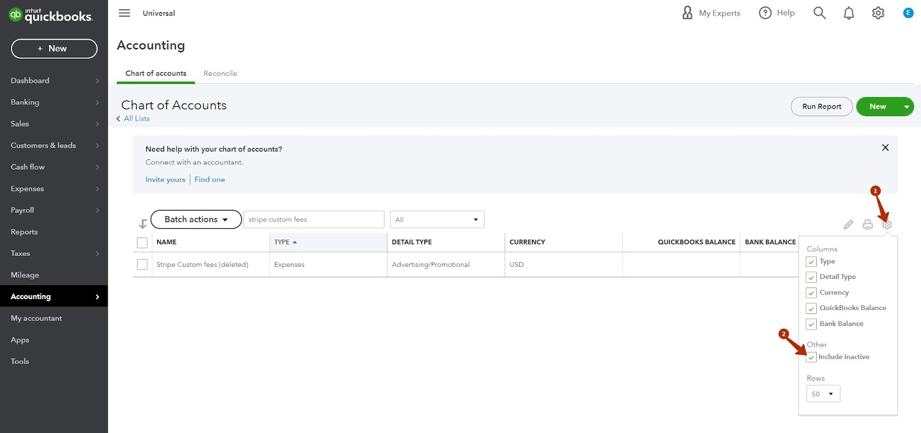Open the Rows 50 dropdown

coord(823,394)
